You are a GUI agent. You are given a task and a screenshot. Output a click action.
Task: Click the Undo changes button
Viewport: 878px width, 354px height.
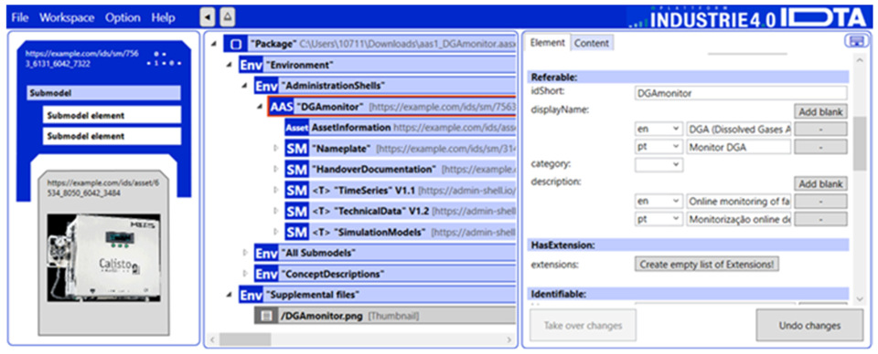coord(809,326)
